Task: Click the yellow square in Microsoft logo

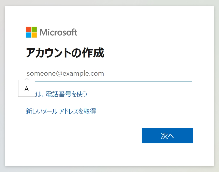Action: [x=34, y=35]
